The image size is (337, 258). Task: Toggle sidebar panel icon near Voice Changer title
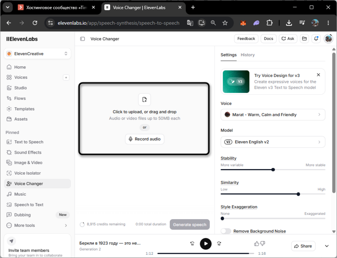click(83, 39)
